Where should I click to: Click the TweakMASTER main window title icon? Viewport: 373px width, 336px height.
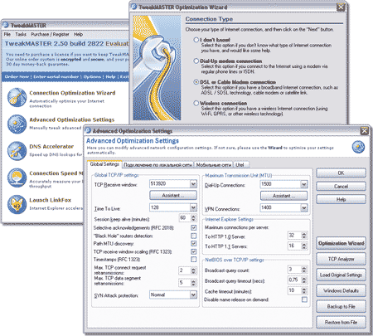click(x=6, y=26)
